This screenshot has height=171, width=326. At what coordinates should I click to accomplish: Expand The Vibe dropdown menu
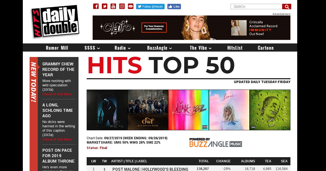click(x=201, y=48)
